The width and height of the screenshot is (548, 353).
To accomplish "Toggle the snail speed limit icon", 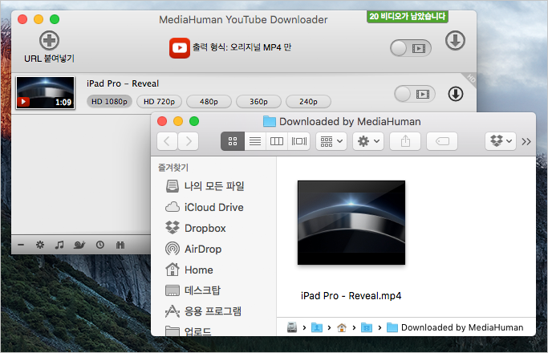I will [79, 245].
